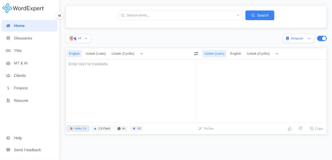Choose the 2.5 Flash model
The width and height of the screenshot is (332, 160).
coord(102,128)
